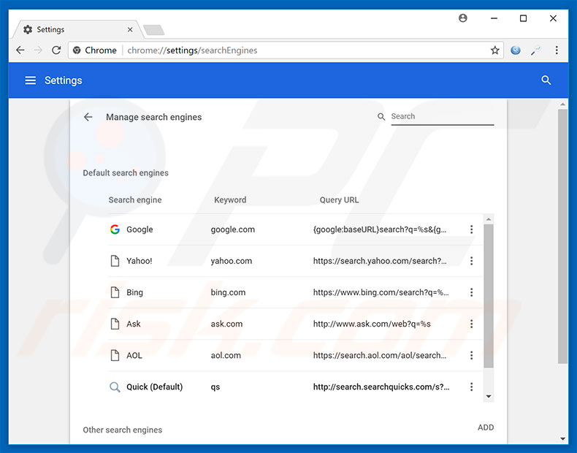
Task: Select the Google search engine name
Action: (140, 229)
